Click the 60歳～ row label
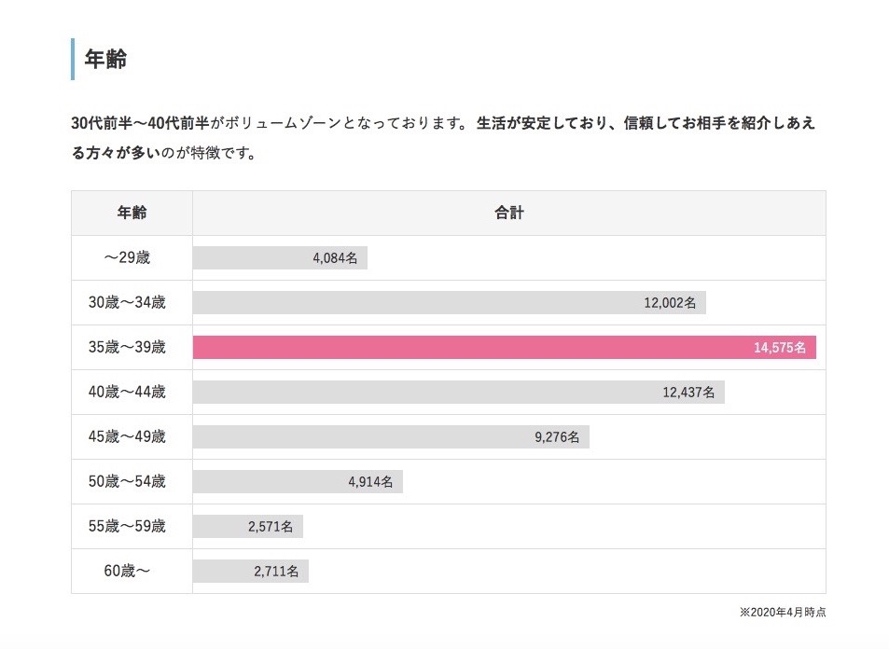The width and height of the screenshot is (889, 649). click(x=132, y=572)
